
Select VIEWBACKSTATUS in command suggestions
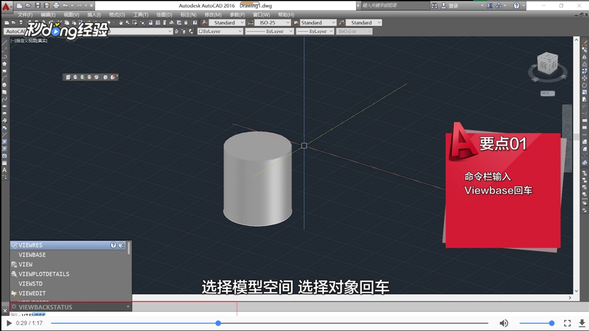pos(71,307)
